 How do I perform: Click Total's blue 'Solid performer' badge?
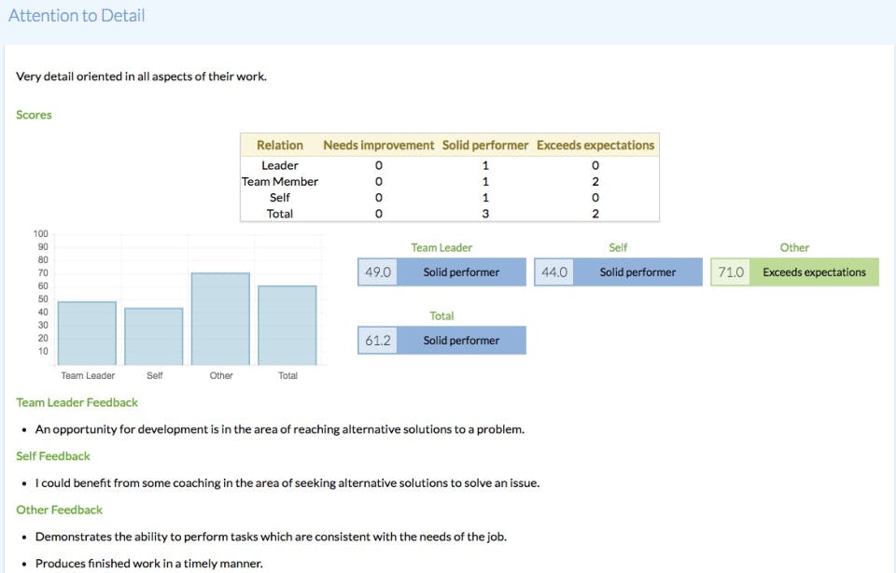(x=461, y=341)
